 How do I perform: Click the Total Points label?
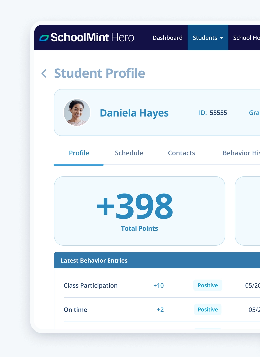tap(139, 228)
